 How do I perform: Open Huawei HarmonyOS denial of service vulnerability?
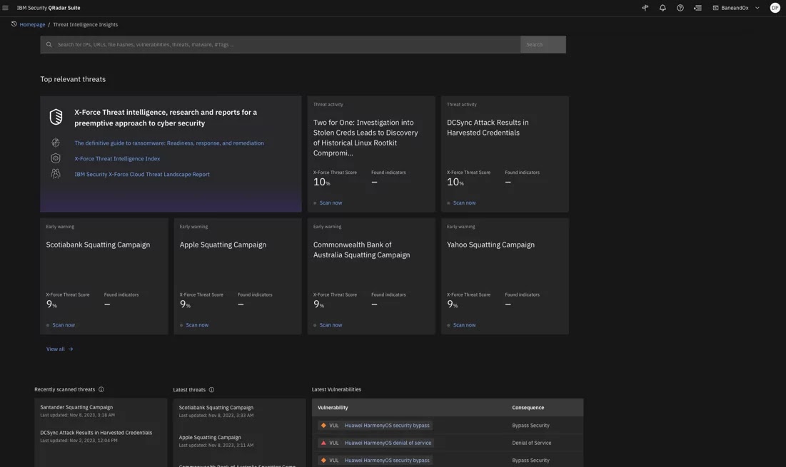388,443
